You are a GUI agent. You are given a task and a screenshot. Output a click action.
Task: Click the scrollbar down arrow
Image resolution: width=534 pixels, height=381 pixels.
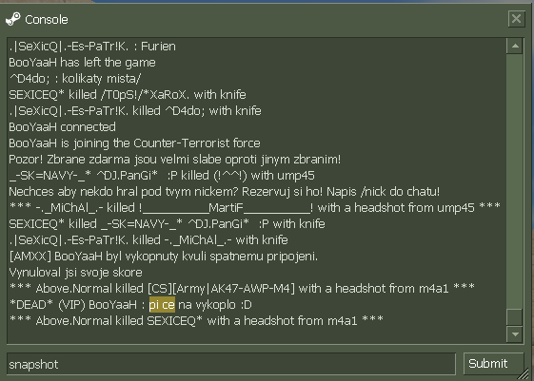pos(515,334)
